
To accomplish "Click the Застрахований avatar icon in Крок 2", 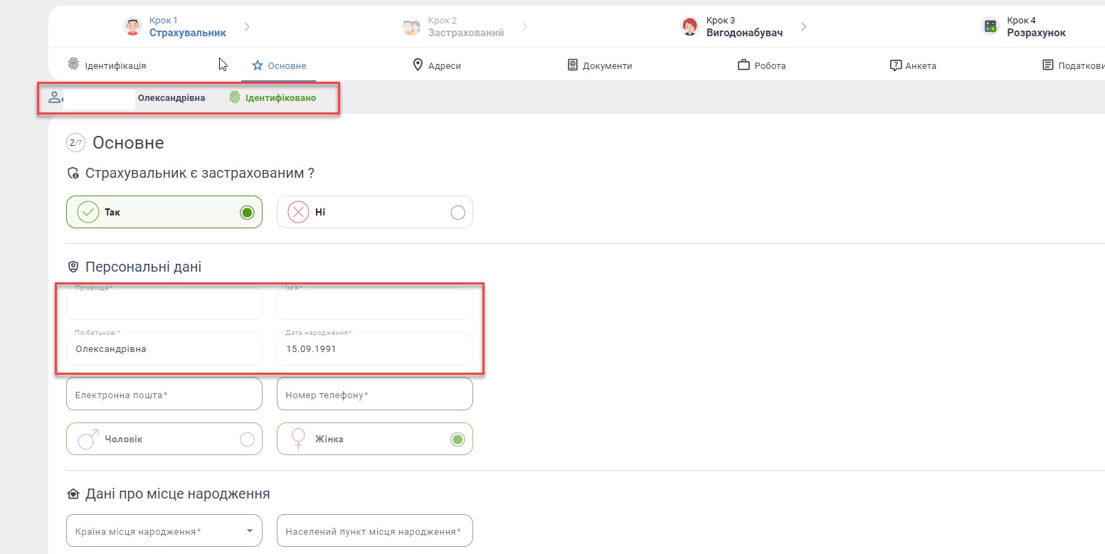I will pos(411,27).
